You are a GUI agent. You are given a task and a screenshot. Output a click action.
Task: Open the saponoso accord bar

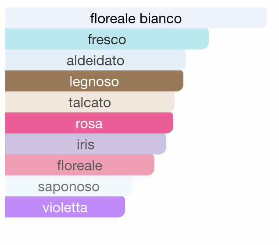(69, 186)
